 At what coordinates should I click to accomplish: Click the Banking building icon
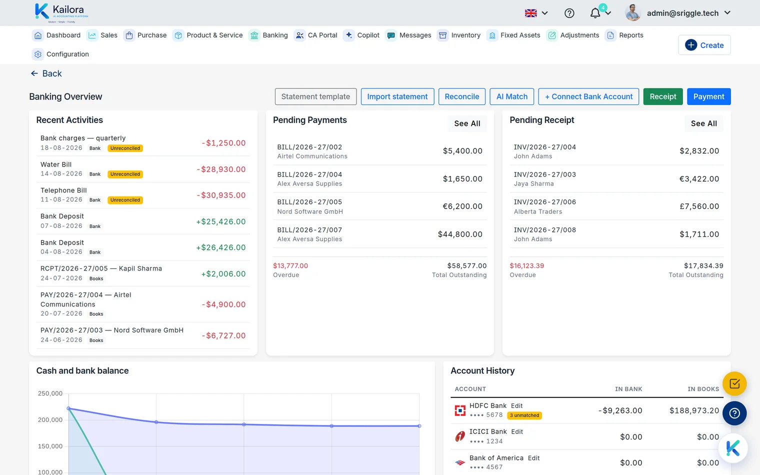point(254,35)
